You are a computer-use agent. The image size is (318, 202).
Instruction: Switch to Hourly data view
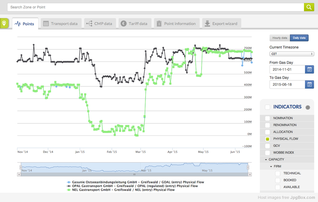[279, 38]
